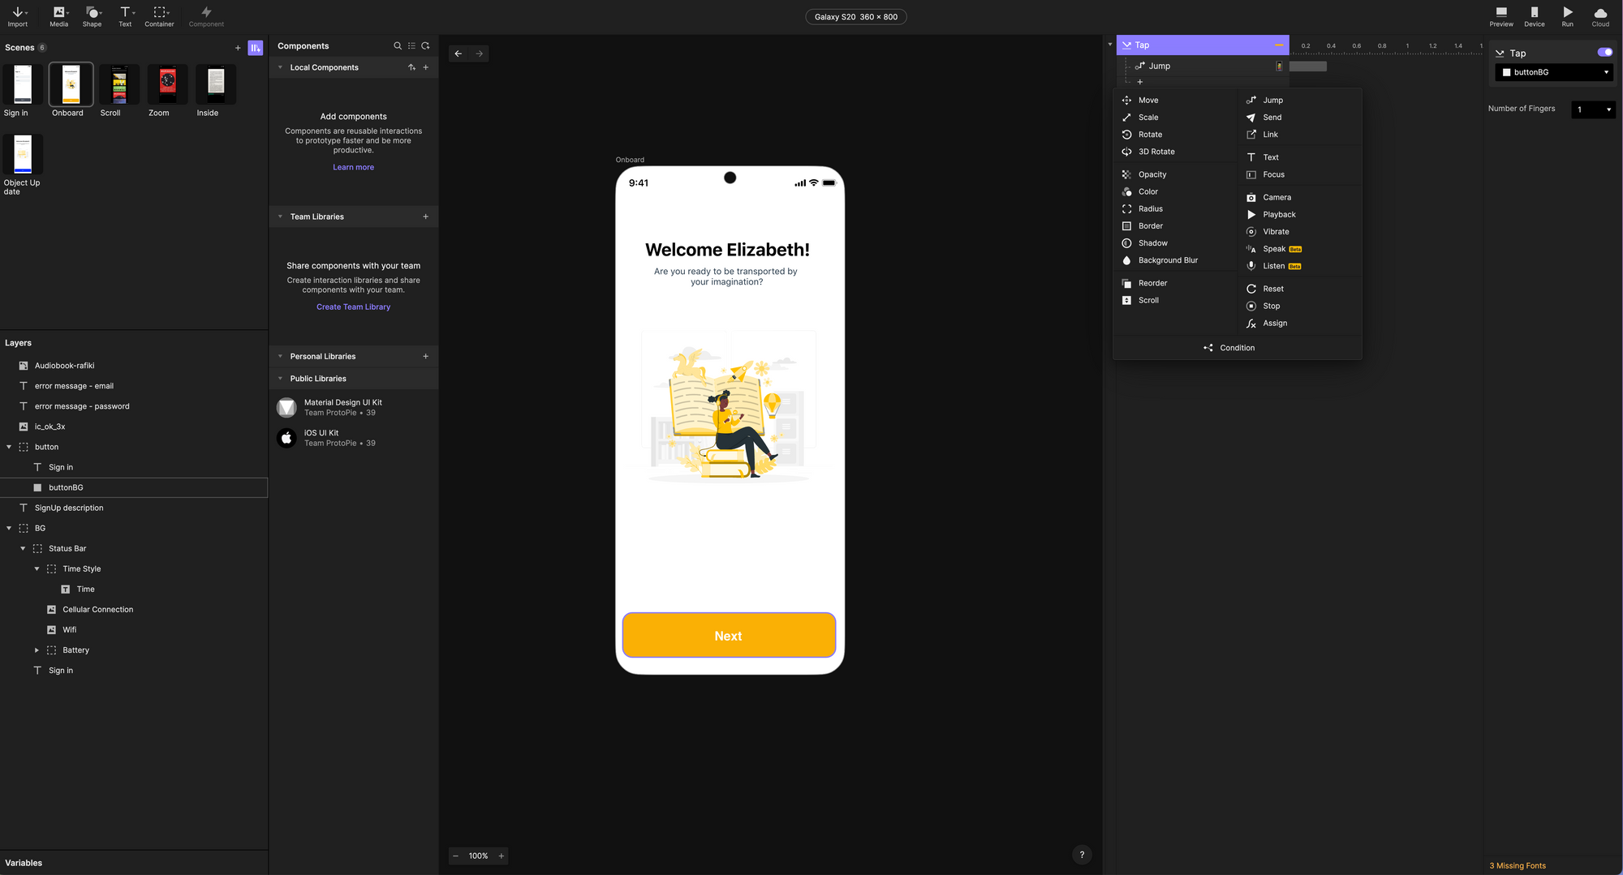Click the Next button on canvas
Viewport: 1623px width, 875px height.
729,636
